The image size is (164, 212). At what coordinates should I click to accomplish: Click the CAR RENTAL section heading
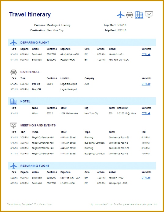point(30,72)
